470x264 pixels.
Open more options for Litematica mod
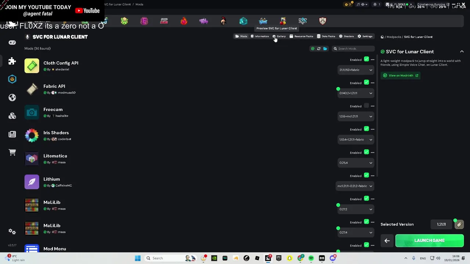click(372, 153)
